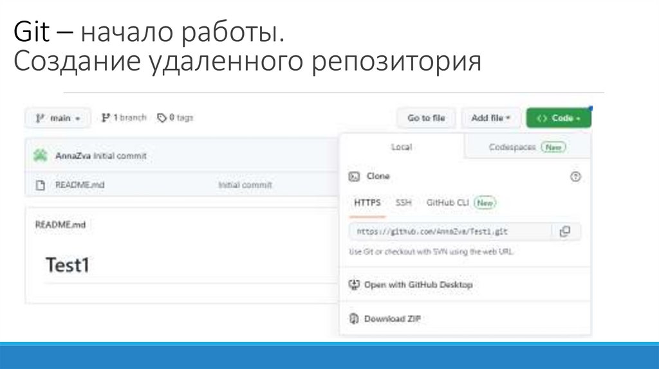Open the Clone help question-mark icon
Image resolution: width=659 pixels, height=369 pixels.
coord(575,177)
